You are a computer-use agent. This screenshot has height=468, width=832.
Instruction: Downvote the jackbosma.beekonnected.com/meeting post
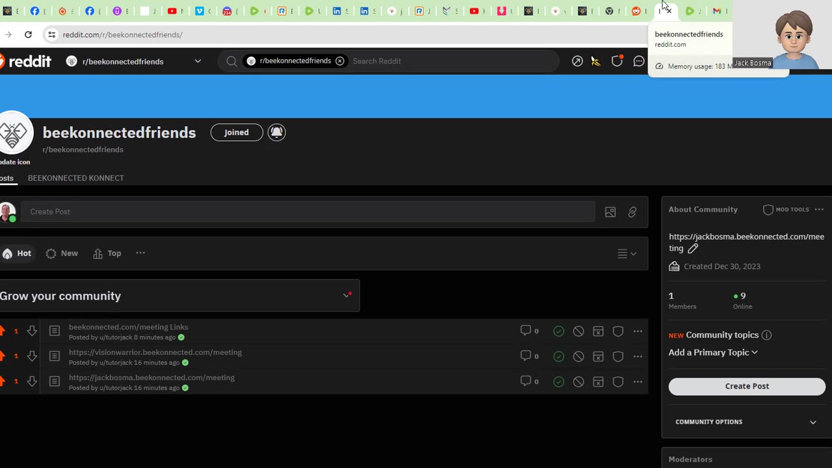(32, 382)
